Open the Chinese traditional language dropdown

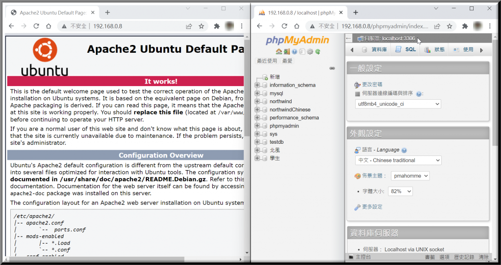click(398, 160)
